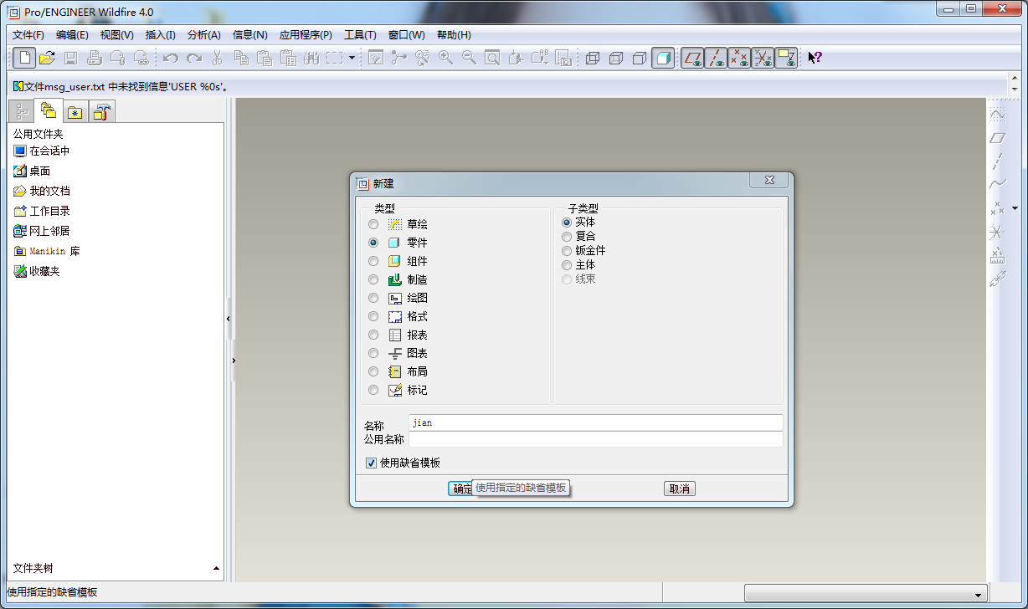Image resolution: width=1028 pixels, height=609 pixels.
Task: Open 桌面 folder in navigator
Action: pos(33,171)
